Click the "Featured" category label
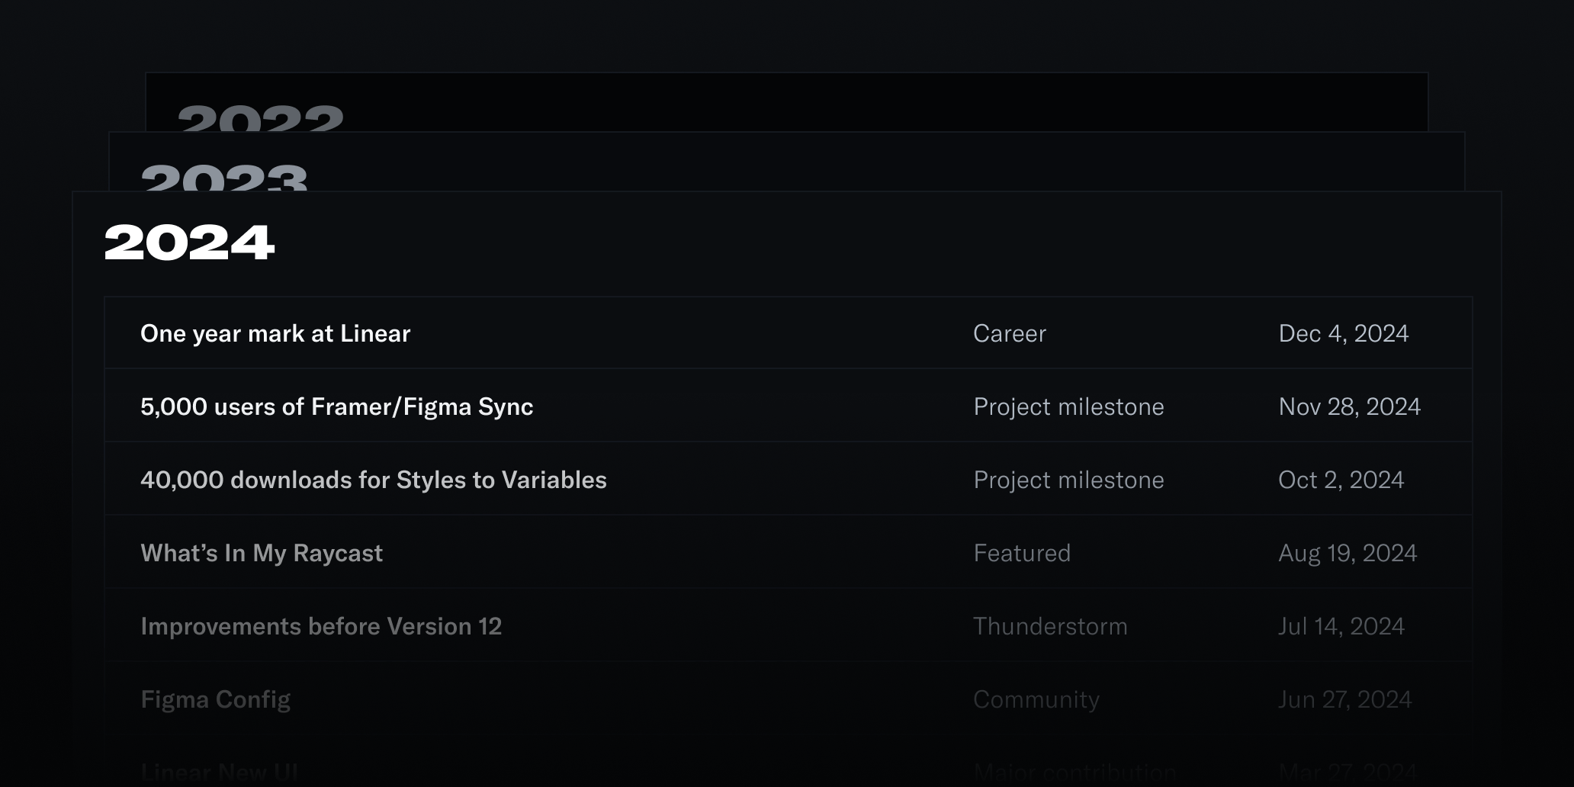The height and width of the screenshot is (787, 1574). pyautogui.click(x=1022, y=553)
